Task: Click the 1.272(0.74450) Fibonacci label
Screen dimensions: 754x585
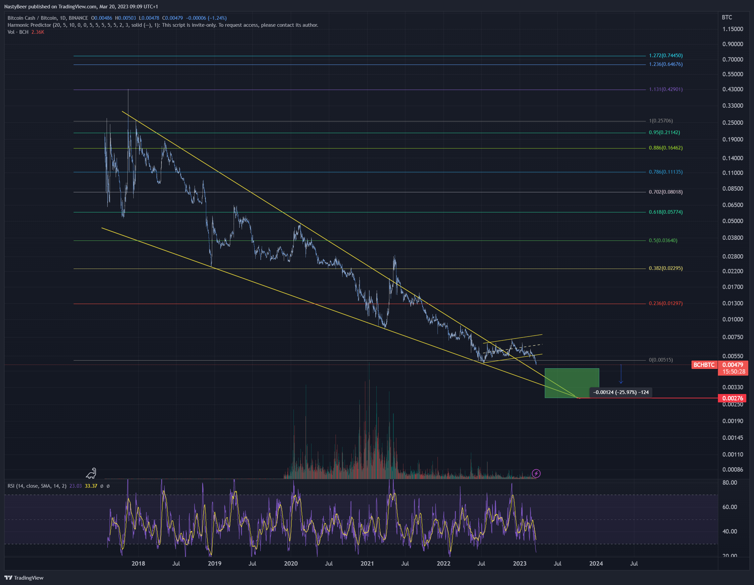Action: [x=666, y=55]
